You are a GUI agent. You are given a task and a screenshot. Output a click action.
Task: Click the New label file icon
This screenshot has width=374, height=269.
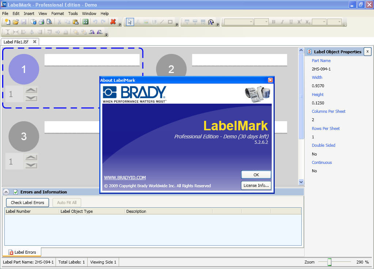click(7, 22)
